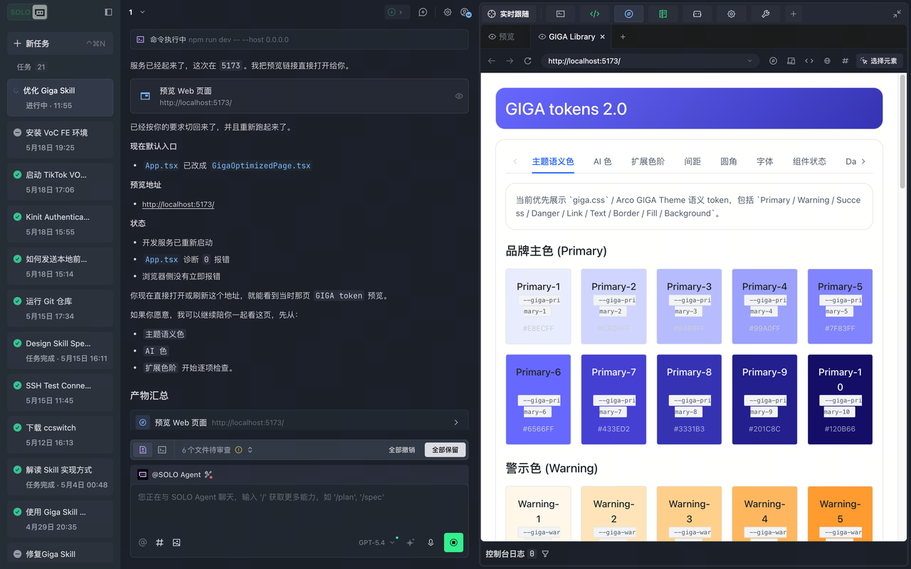This screenshot has width=911, height=569.
Task: Open chat settings gear icon
Action: (x=448, y=12)
